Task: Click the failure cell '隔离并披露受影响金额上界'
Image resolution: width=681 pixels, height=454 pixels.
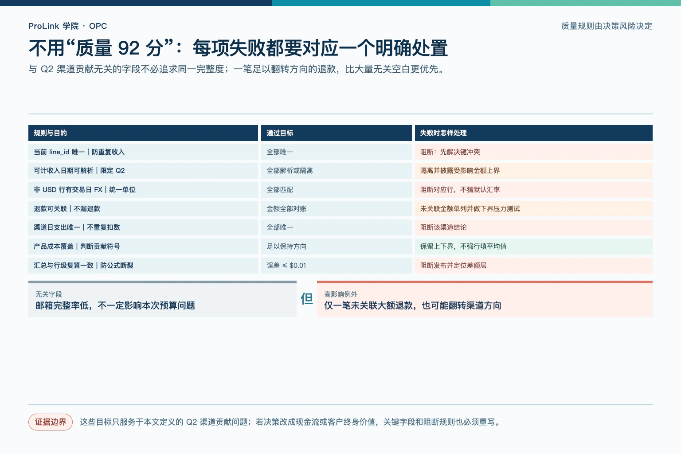Action: [534, 171]
